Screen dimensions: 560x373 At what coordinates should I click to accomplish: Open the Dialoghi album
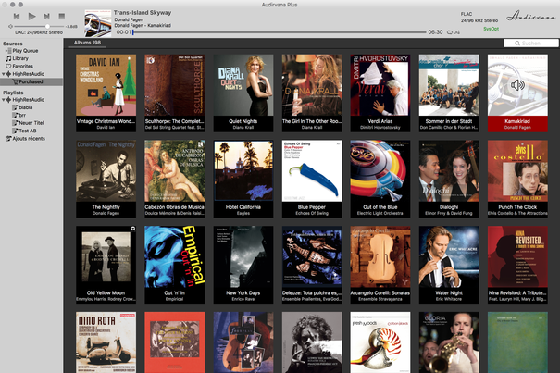[449, 179]
